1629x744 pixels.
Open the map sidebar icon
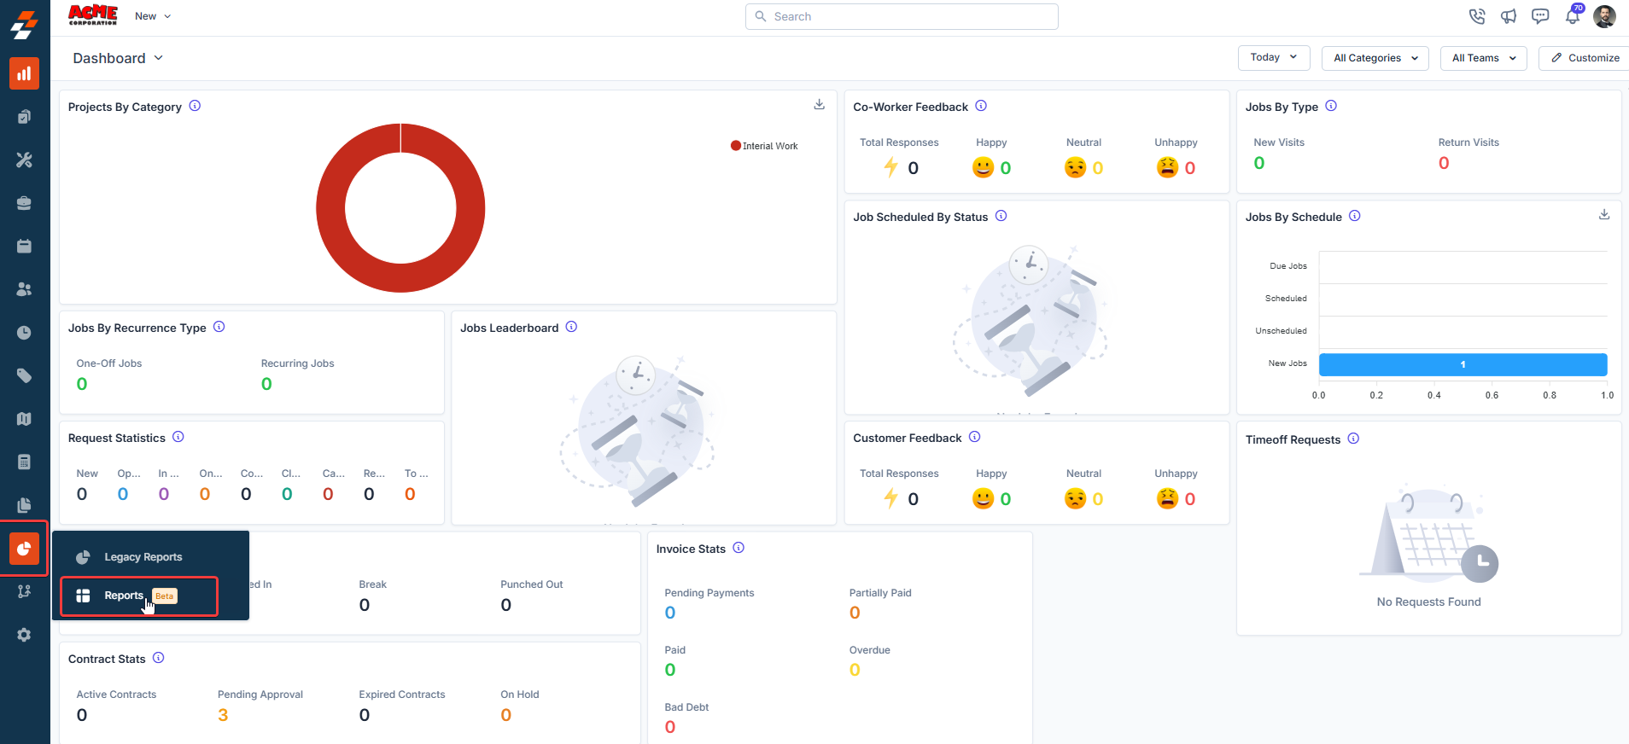[24, 419]
